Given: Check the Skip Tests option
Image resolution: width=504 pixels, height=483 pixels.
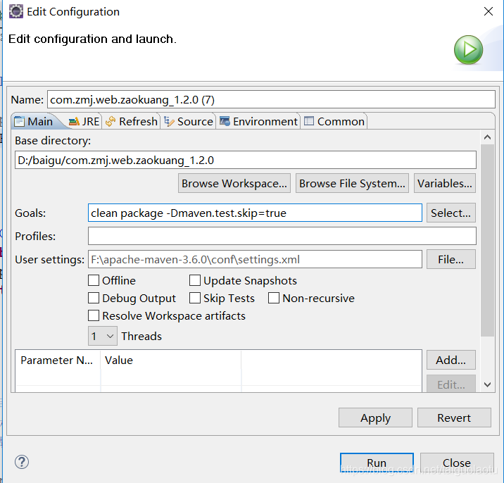Looking at the screenshot, I should pos(195,298).
